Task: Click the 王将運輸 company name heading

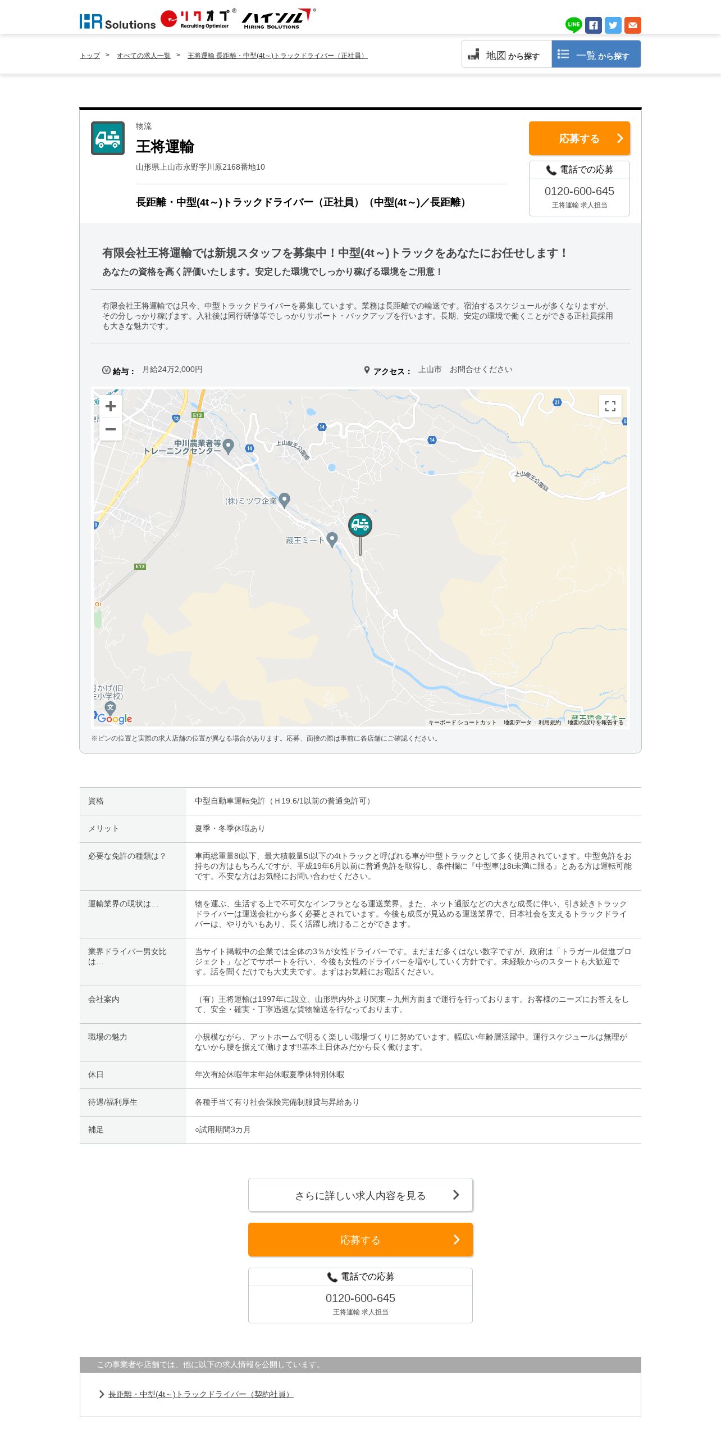Action: point(165,147)
